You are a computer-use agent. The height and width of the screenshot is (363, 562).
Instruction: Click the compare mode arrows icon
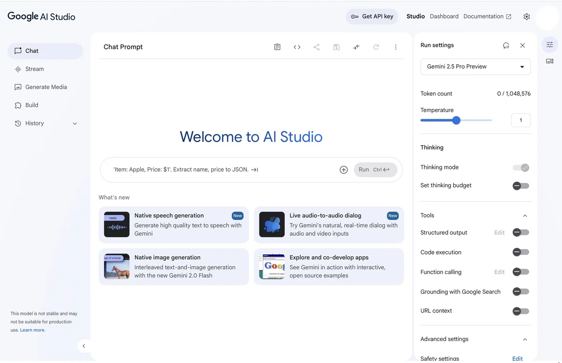point(356,47)
